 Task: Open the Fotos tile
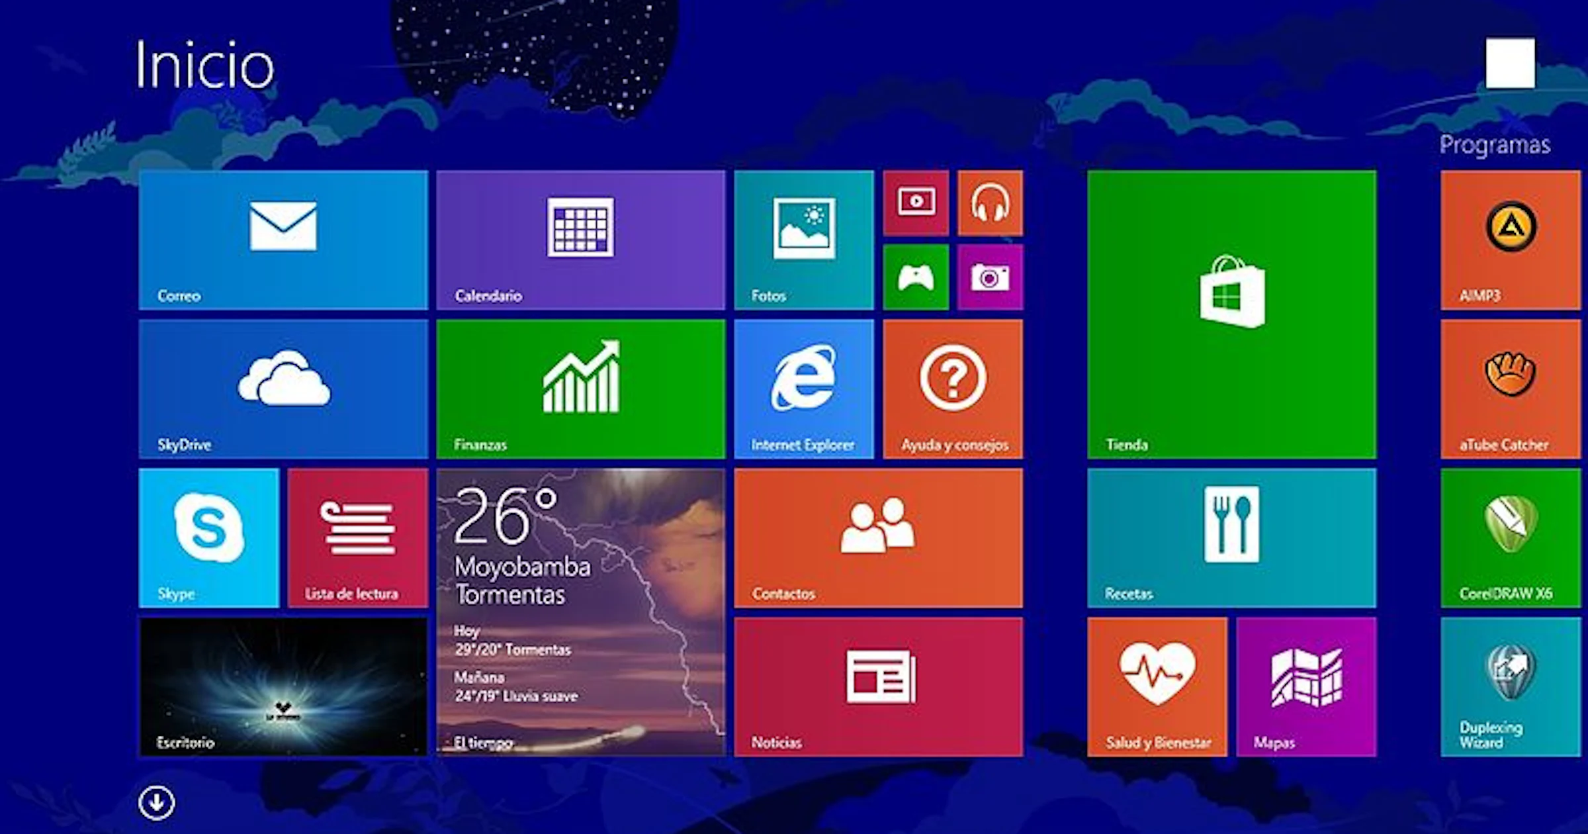point(804,240)
